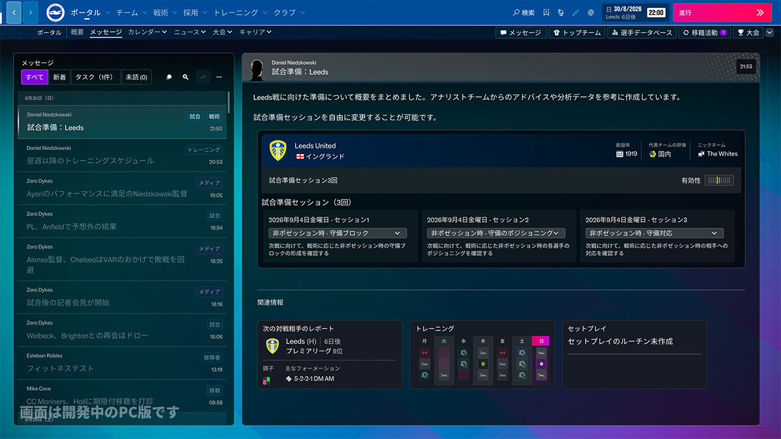This screenshot has height=439, width=781.
Task: Click Sunday's purple training session icon
Action: (x=540, y=364)
